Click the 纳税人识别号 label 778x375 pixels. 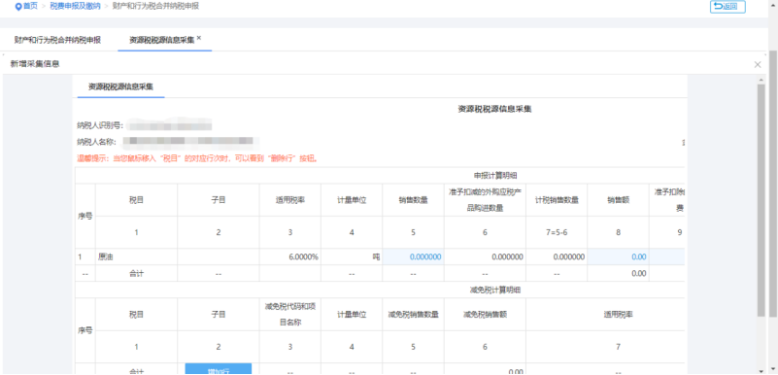(x=100, y=125)
